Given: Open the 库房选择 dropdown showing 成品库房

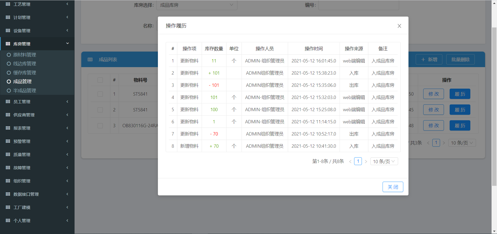Looking at the screenshot, I should (197, 5).
